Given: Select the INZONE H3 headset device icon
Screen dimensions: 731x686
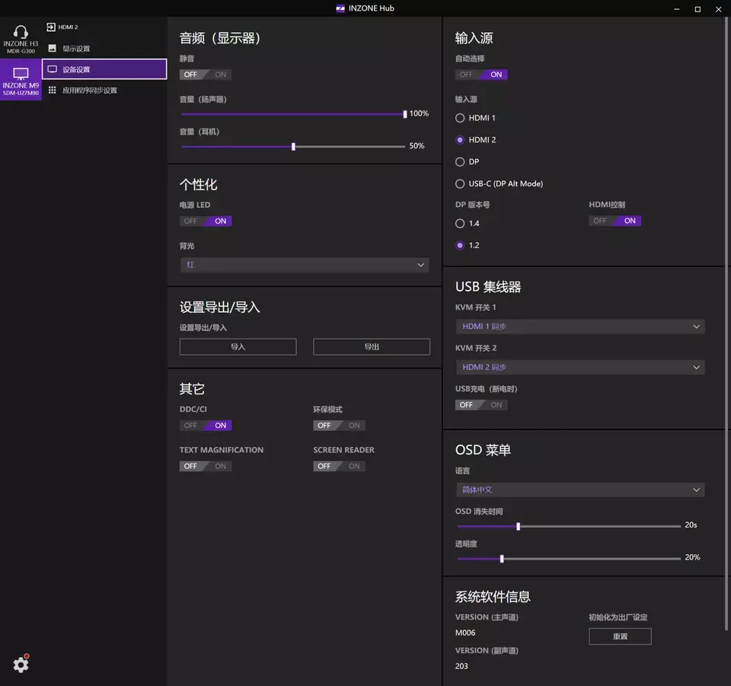Looking at the screenshot, I should click(x=21, y=38).
